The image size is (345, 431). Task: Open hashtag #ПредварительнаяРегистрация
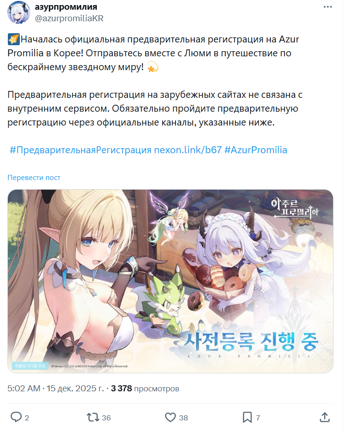click(81, 150)
